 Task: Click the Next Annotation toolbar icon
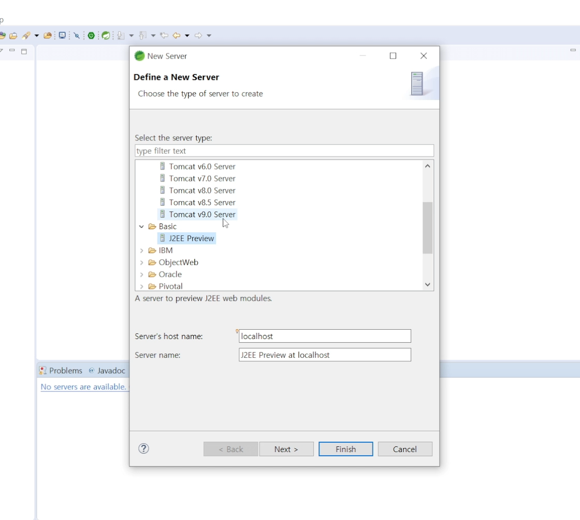pos(121,36)
